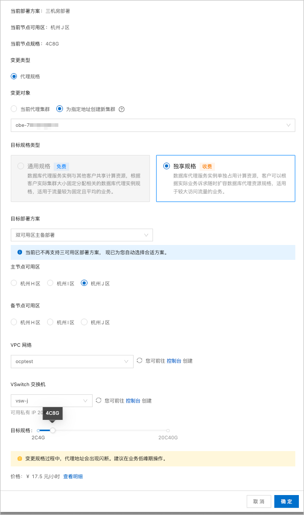Viewport: 304px width, 515px height.
Task: Open 控制台 link next to VSwitch
Action: click(x=133, y=401)
